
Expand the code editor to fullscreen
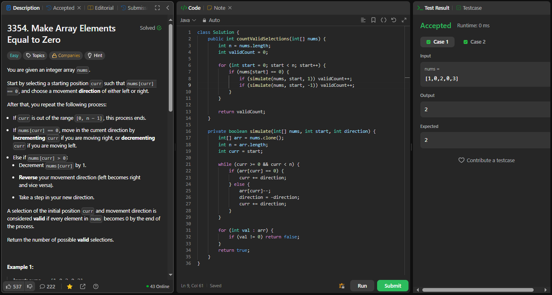(403, 20)
